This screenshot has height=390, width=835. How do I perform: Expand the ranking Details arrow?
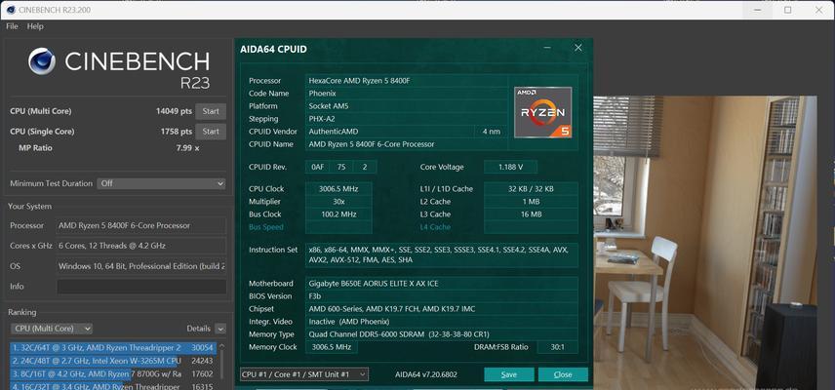pos(220,329)
